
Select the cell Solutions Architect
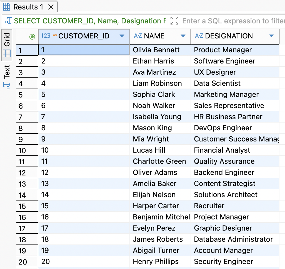(x=235, y=195)
